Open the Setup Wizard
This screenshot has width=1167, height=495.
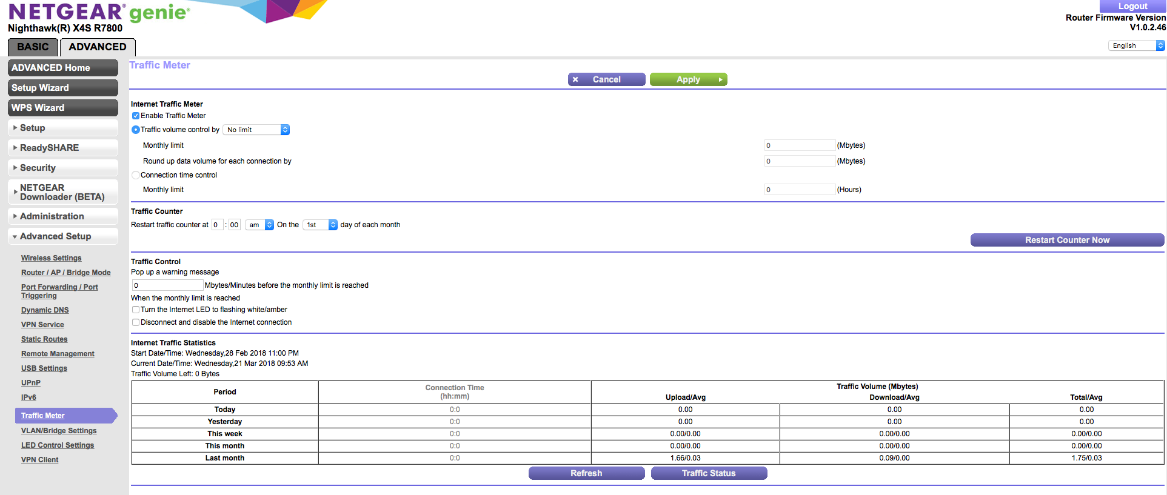pos(63,88)
